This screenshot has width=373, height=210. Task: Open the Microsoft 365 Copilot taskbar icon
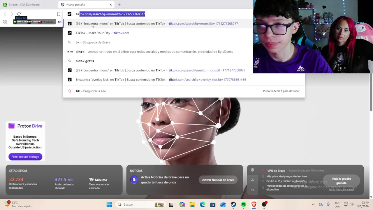pyautogui.click(x=182, y=204)
